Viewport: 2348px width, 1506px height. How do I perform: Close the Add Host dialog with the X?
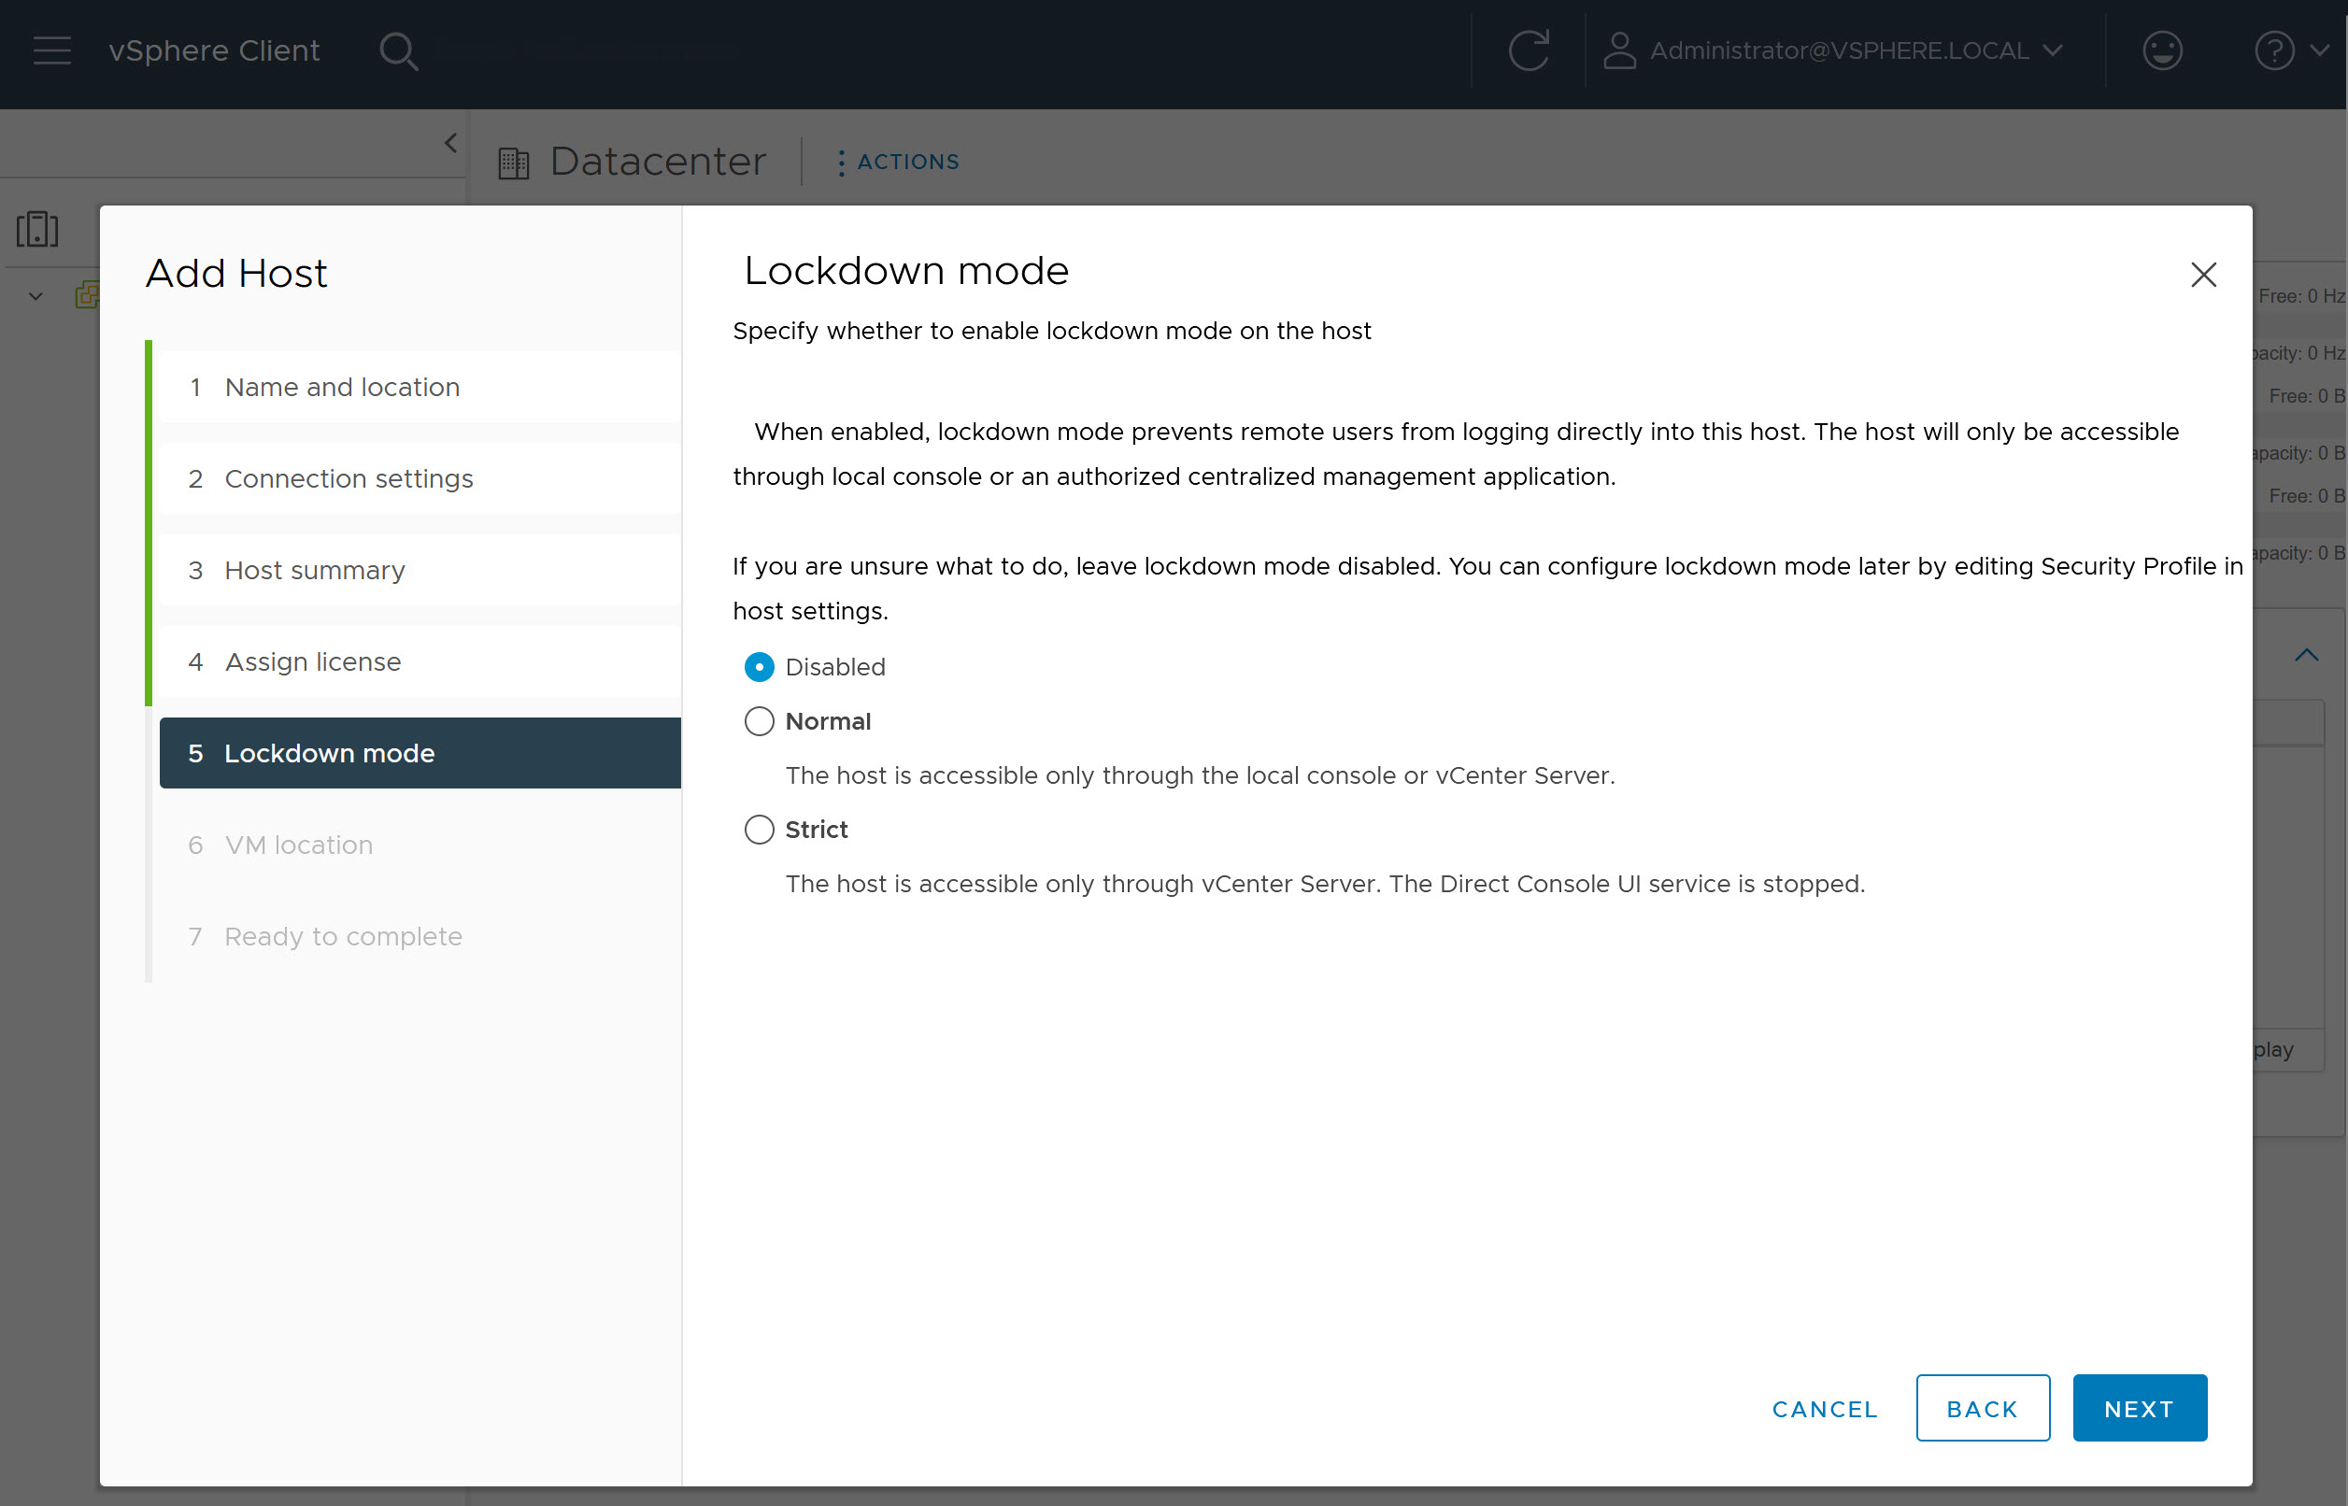click(x=2203, y=275)
